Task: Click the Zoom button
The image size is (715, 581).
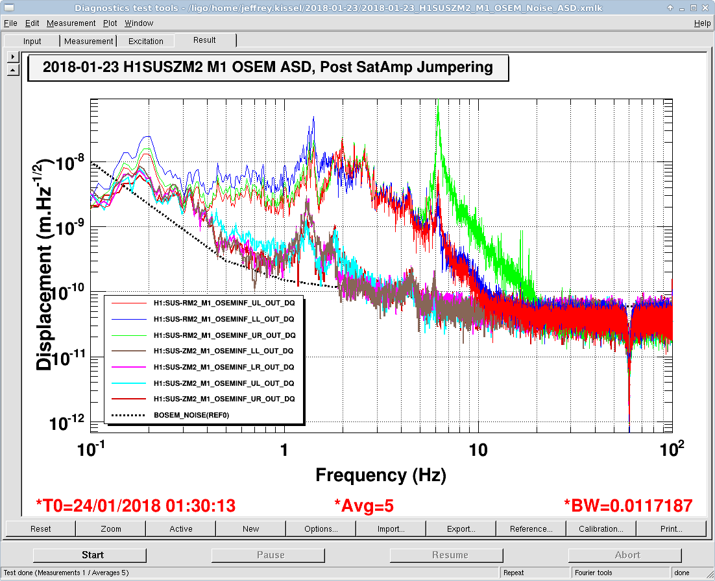Action: [x=111, y=528]
